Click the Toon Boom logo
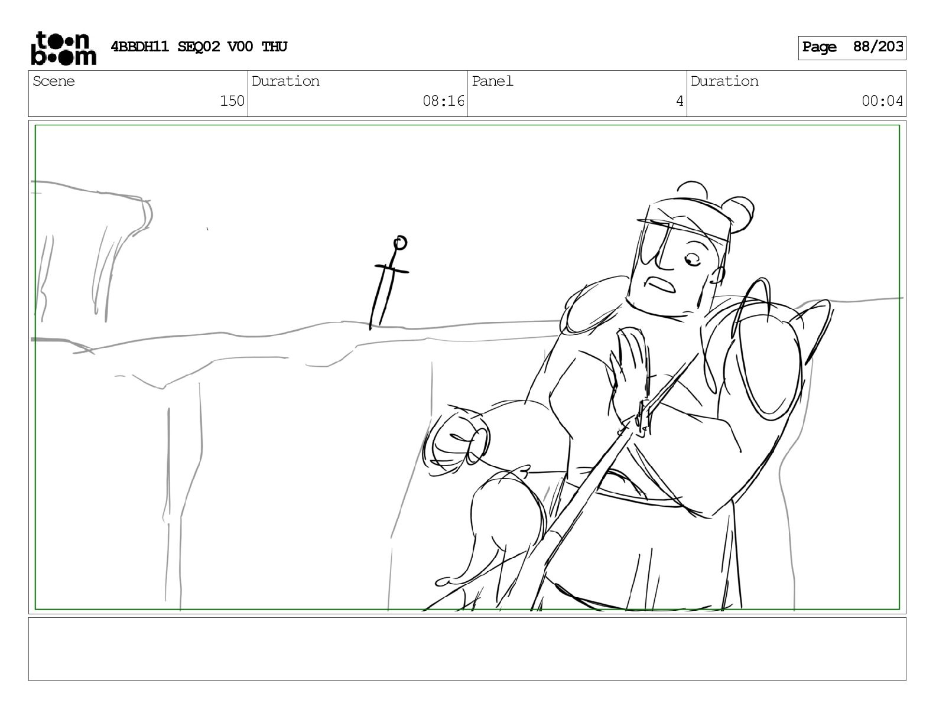 click(63, 48)
